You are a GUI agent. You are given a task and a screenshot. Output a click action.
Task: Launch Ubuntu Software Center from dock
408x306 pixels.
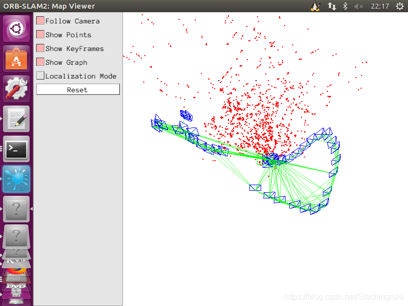(16, 59)
